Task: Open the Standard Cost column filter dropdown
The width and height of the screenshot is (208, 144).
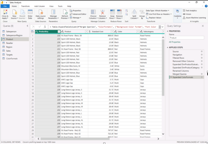Action: pyautogui.click(x=112, y=32)
